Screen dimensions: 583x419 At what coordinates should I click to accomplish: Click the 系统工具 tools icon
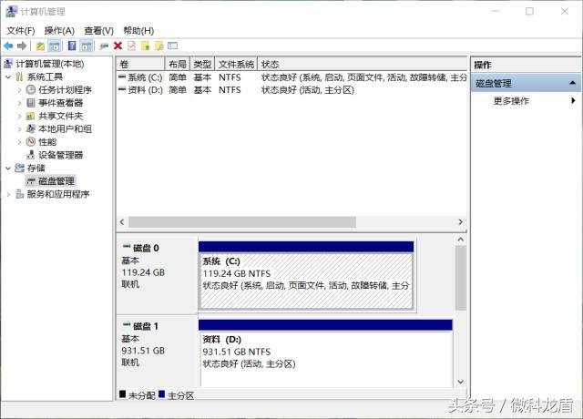pos(19,77)
